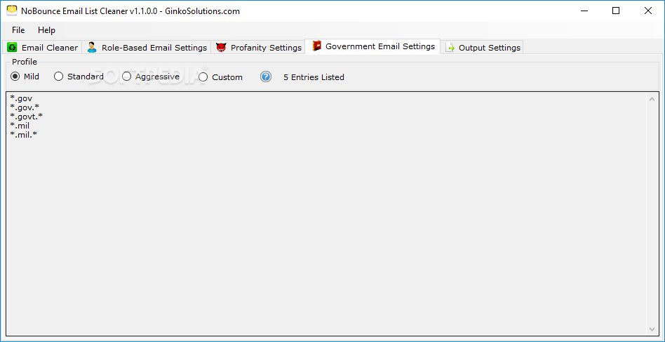Viewport: 665px width, 342px height.
Task: Click the *.mil.* entry line
Action: click(x=24, y=135)
